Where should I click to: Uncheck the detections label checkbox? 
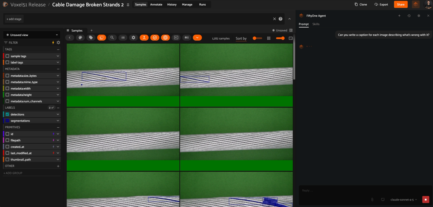pos(7,114)
